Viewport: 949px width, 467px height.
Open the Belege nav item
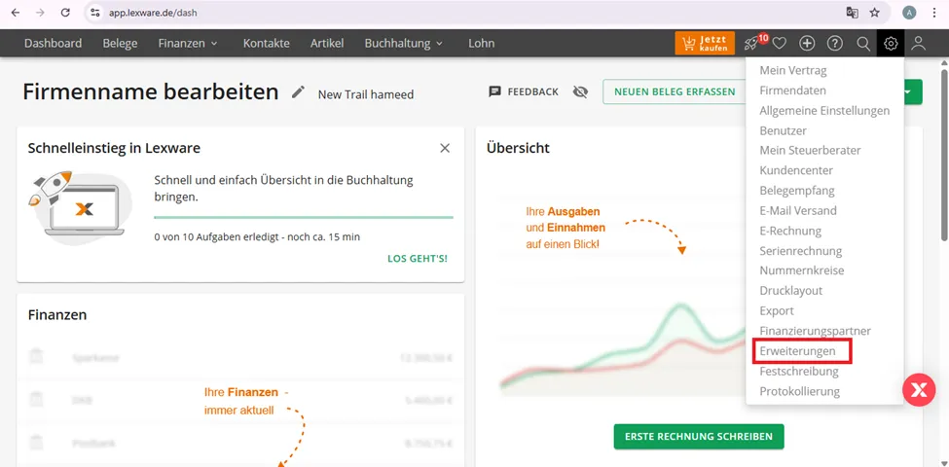coord(120,44)
